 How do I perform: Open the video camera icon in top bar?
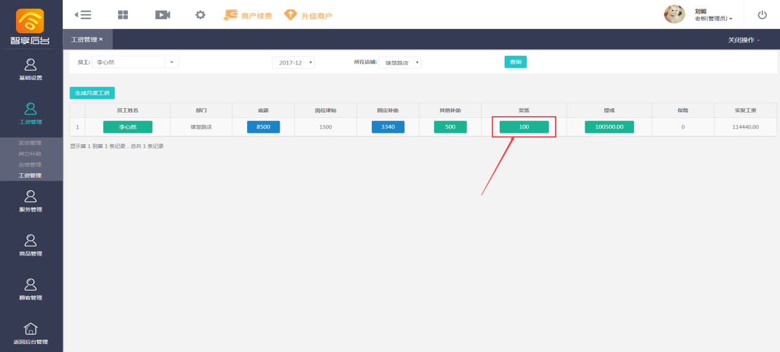coord(162,15)
